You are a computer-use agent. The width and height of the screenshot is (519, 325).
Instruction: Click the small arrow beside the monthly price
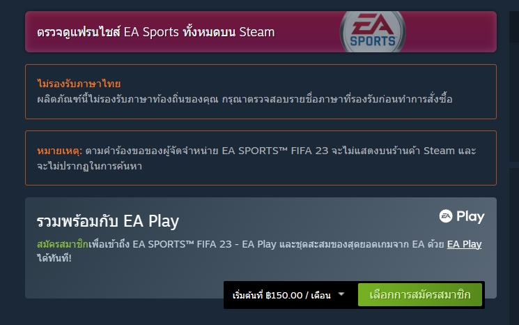click(x=341, y=294)
